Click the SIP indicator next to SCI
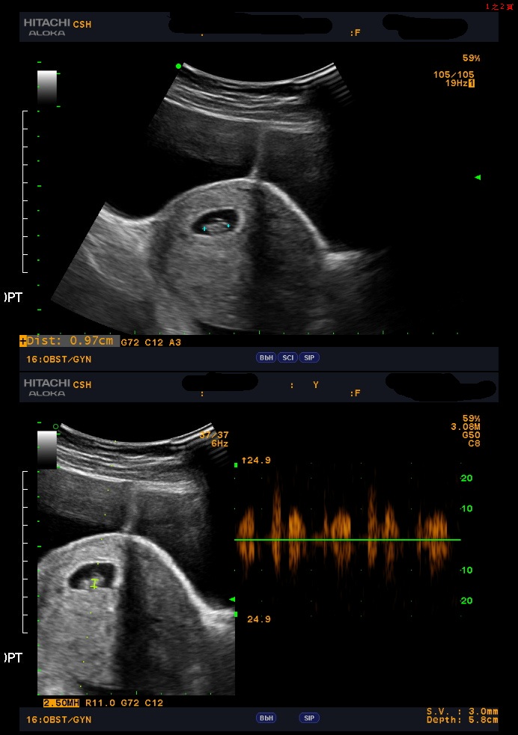Screen dimensions: 518x735 pos(309,358)
